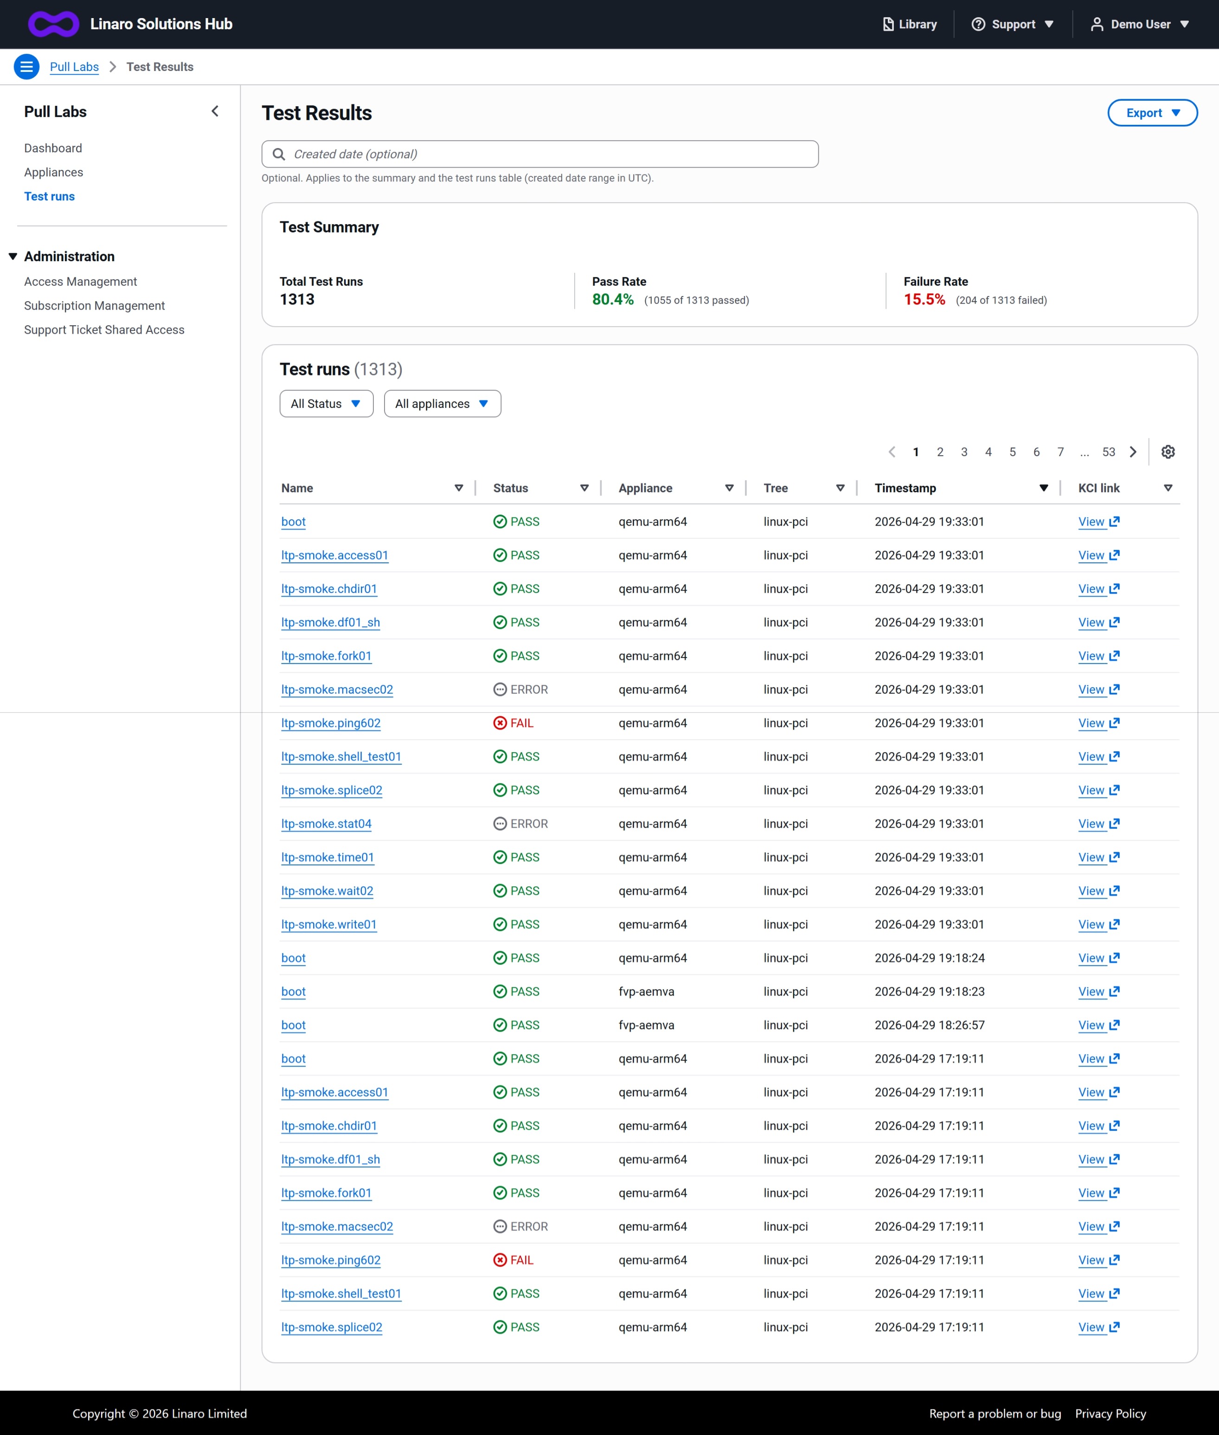Sort by Timestamp column arrow

pyautogui.click(x=1044, y=488)
